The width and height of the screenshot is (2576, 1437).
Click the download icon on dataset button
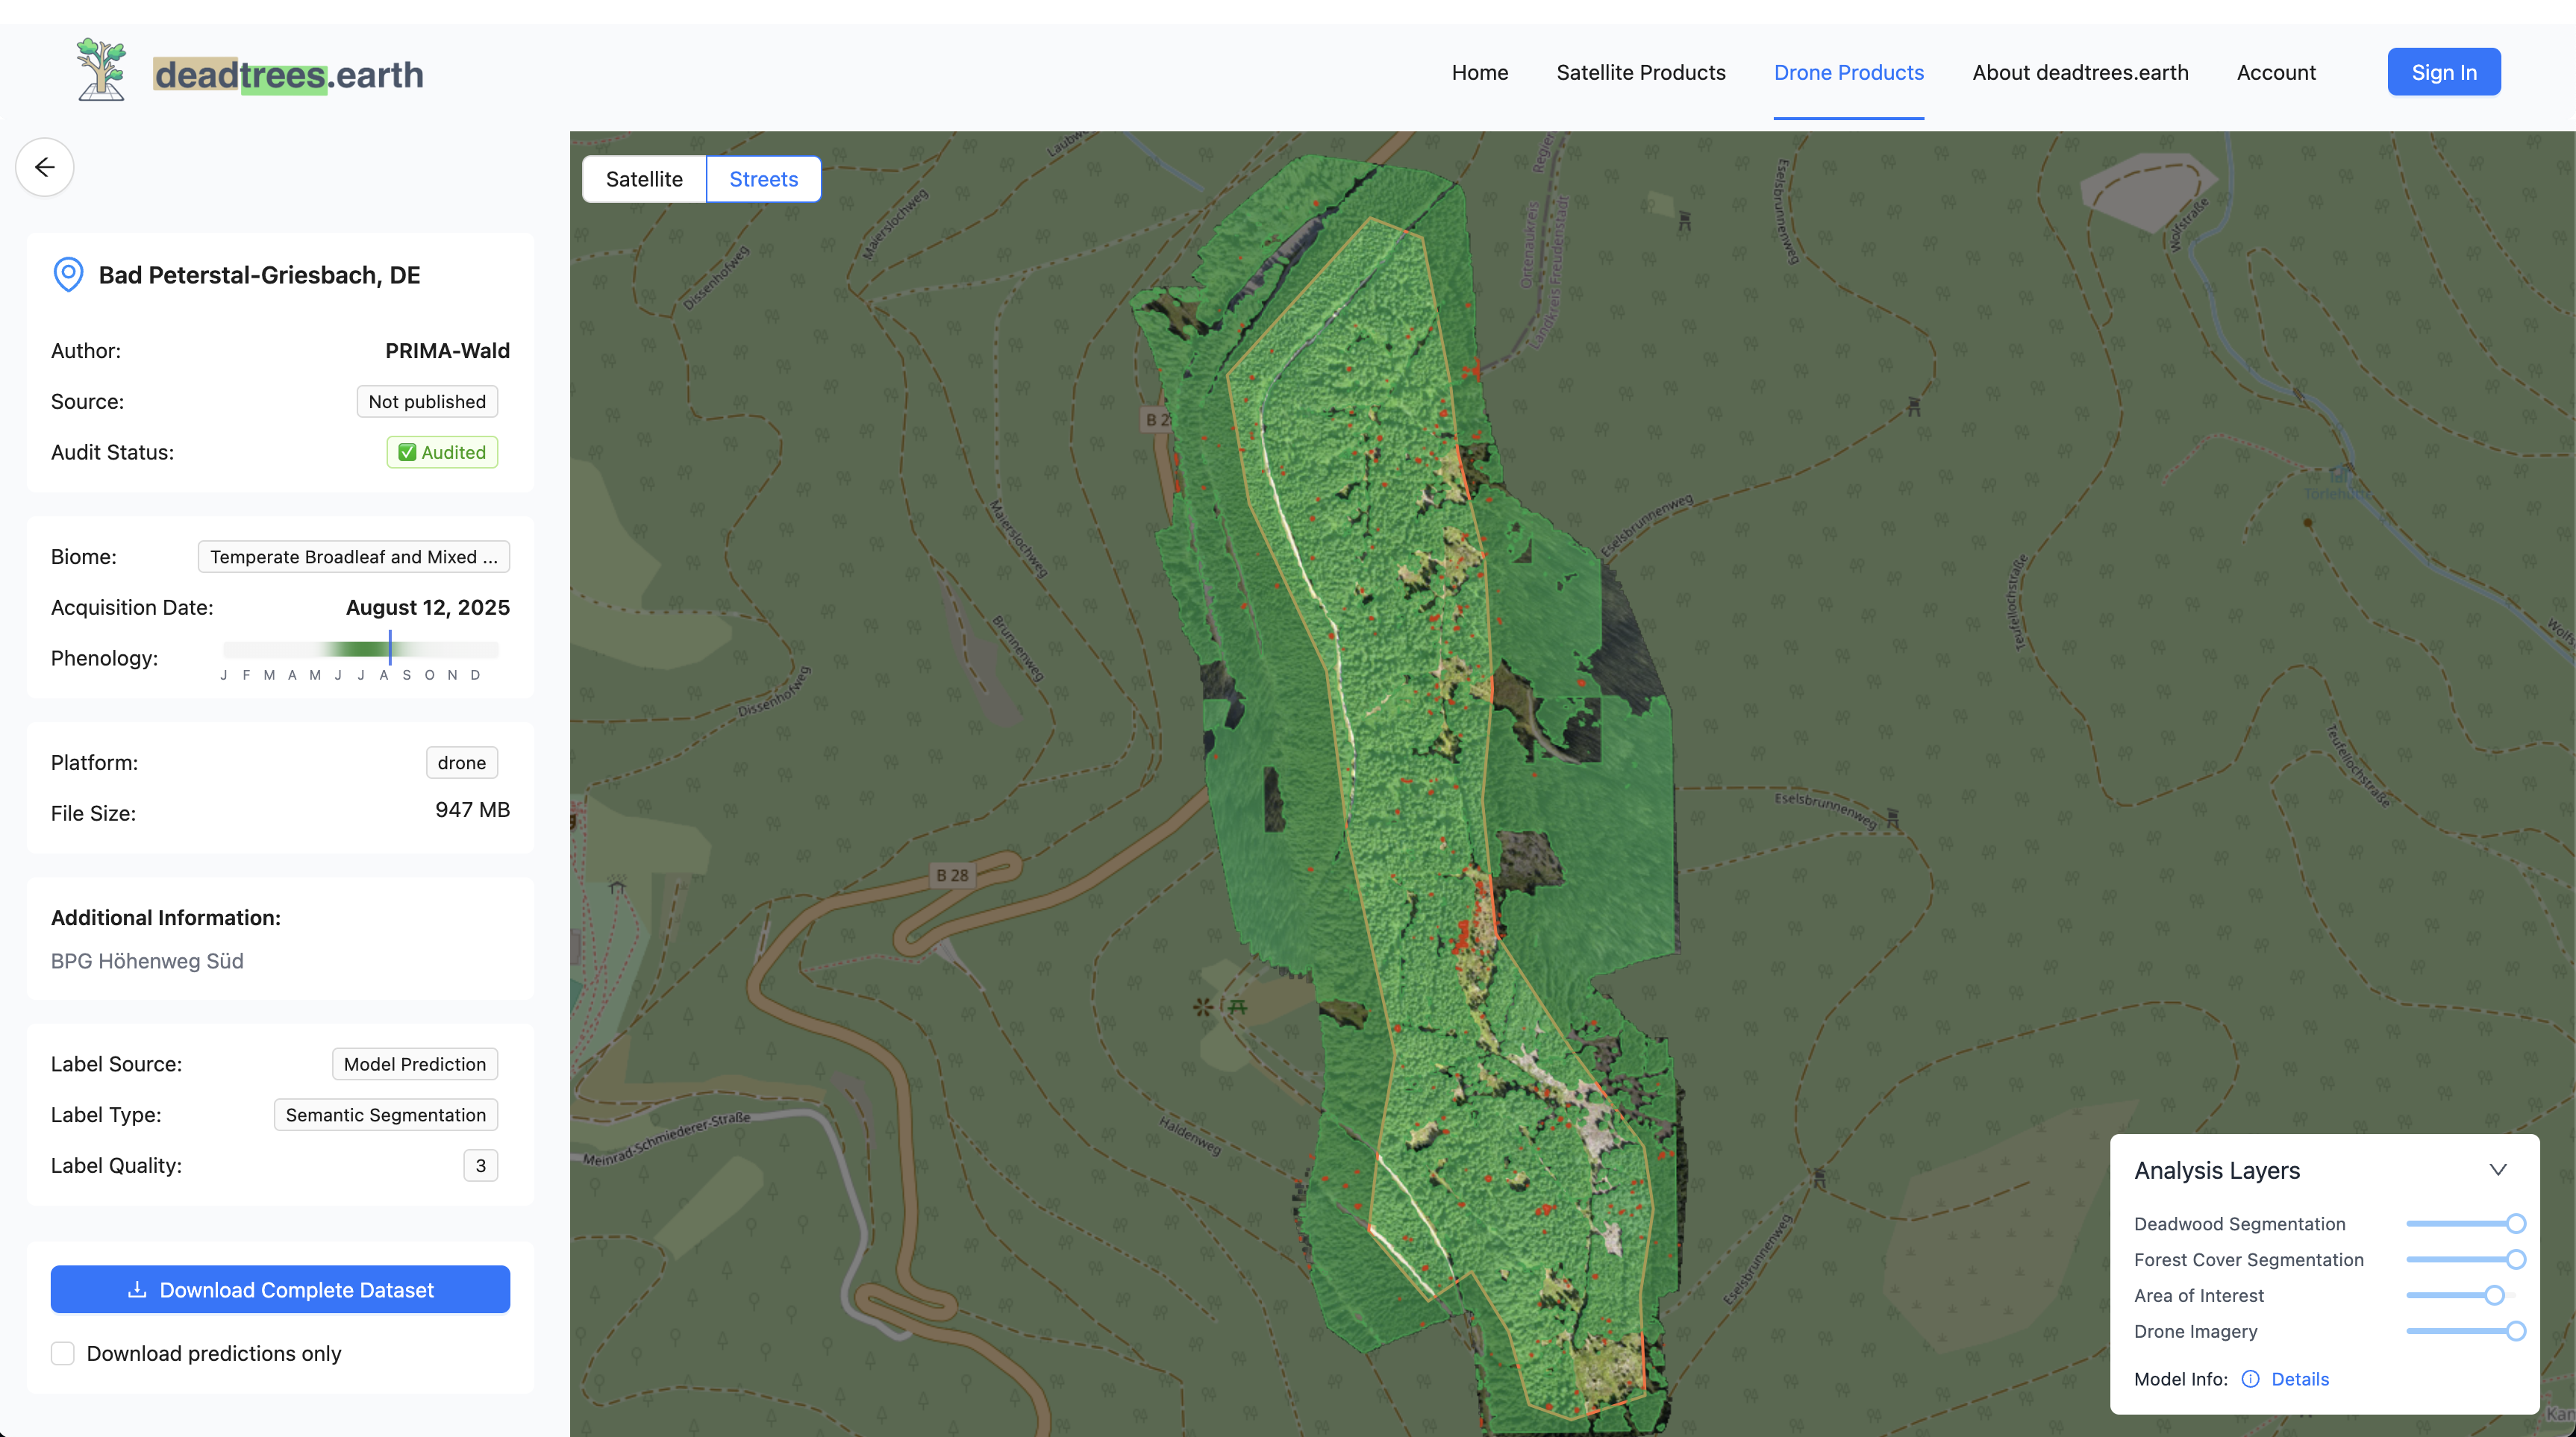[137, 1290]
